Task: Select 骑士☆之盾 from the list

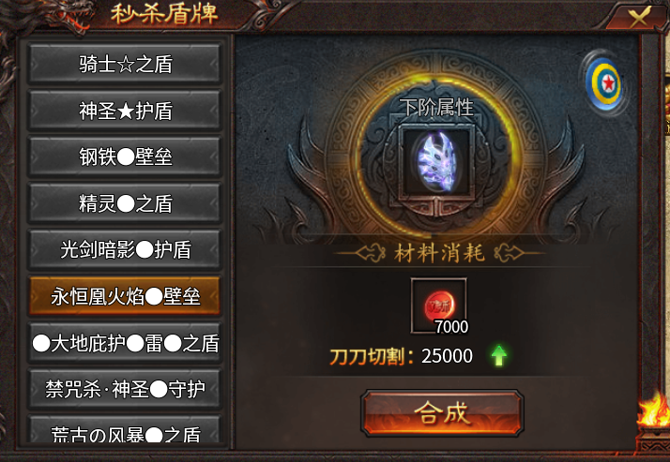Action: pos(125,64)
